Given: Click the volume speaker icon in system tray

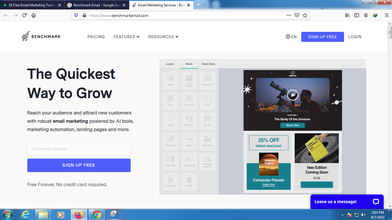Looking at the screenshot, I should (x=363, y=215).
